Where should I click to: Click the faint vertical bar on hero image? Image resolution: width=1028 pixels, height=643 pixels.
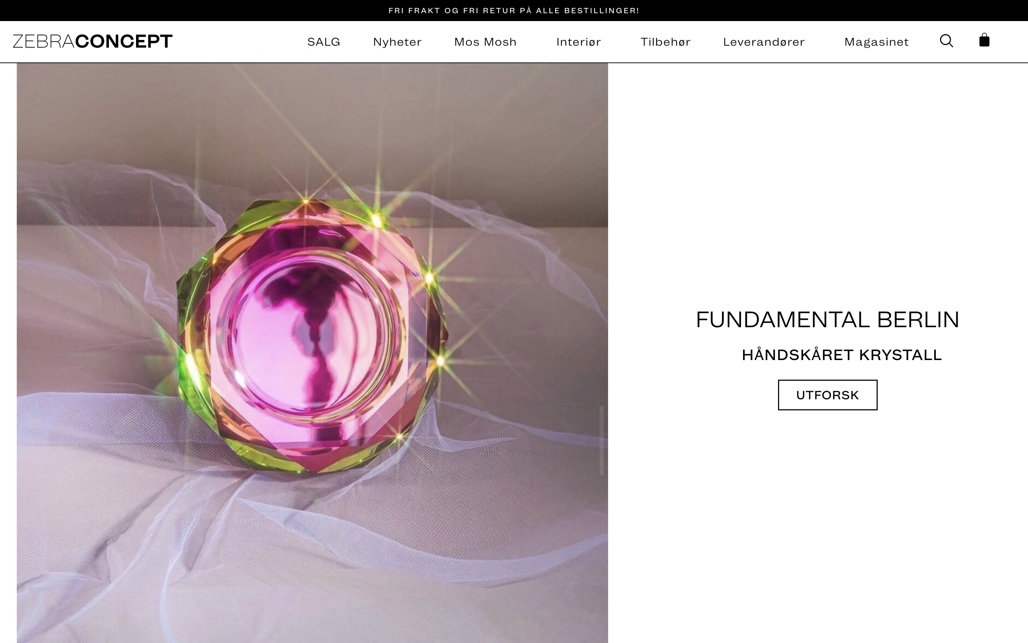tap(602, 440)
